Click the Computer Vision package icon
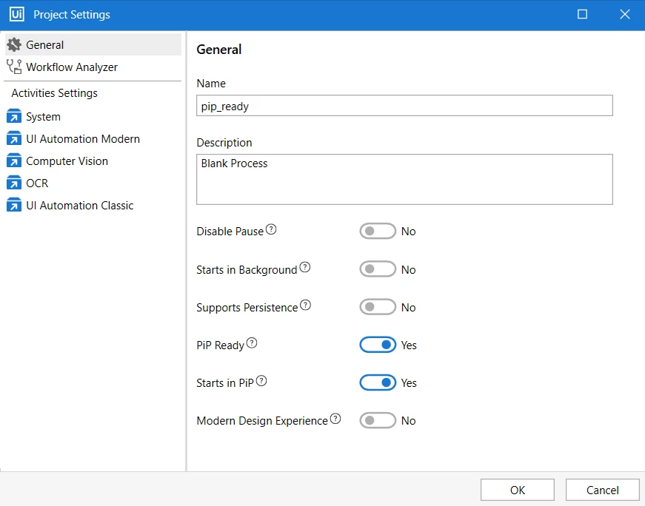 [14, 161]
